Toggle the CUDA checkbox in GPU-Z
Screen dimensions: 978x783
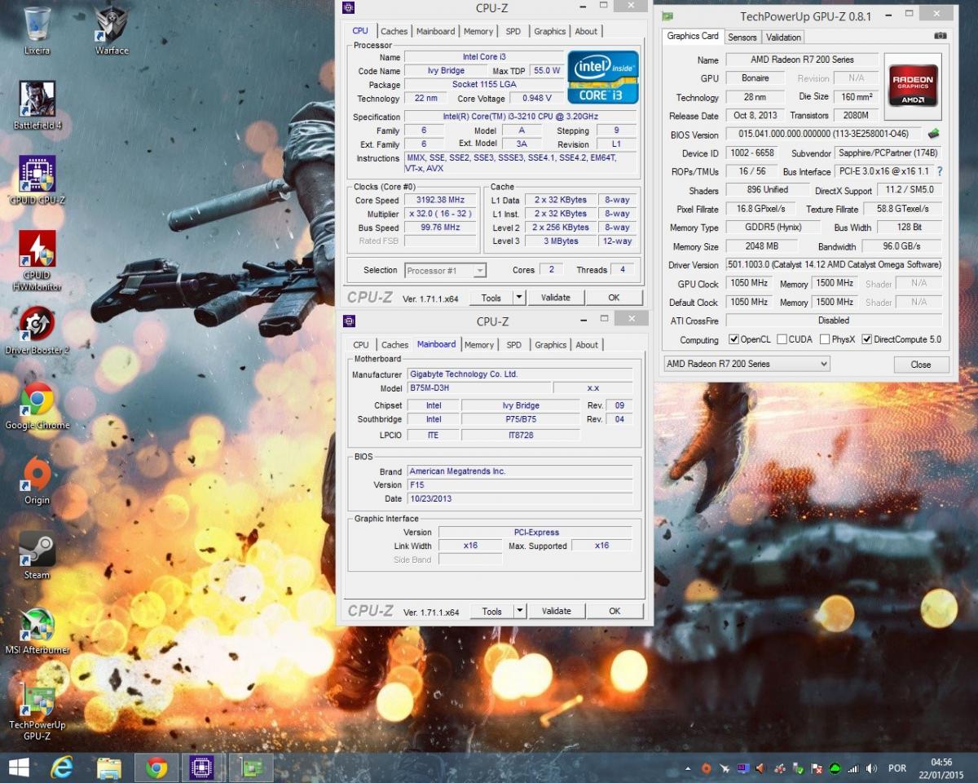(782, 339)
